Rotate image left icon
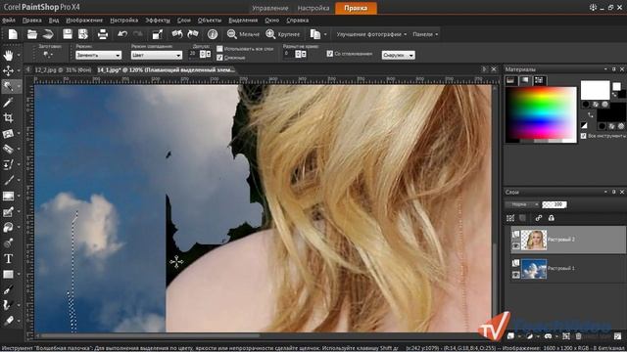The image size is (627, 352). pos(177,34)
